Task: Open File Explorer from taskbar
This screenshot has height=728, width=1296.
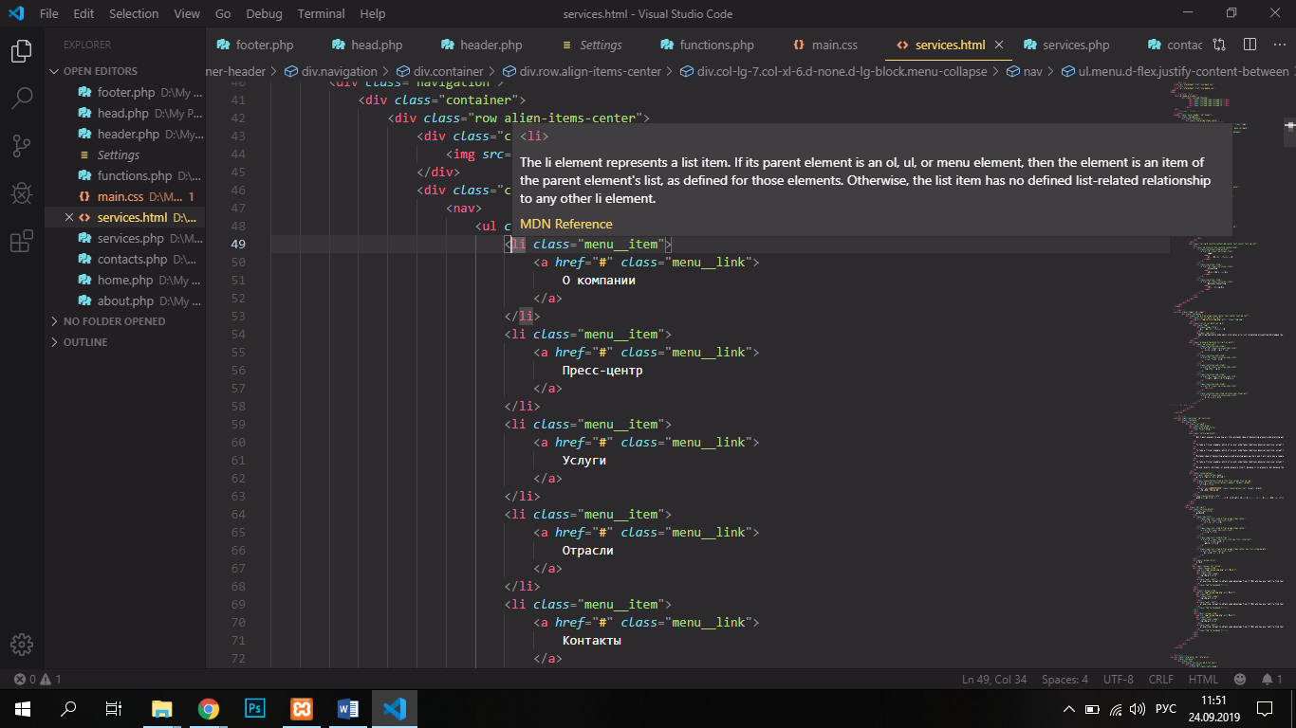Action: [162, 709]
